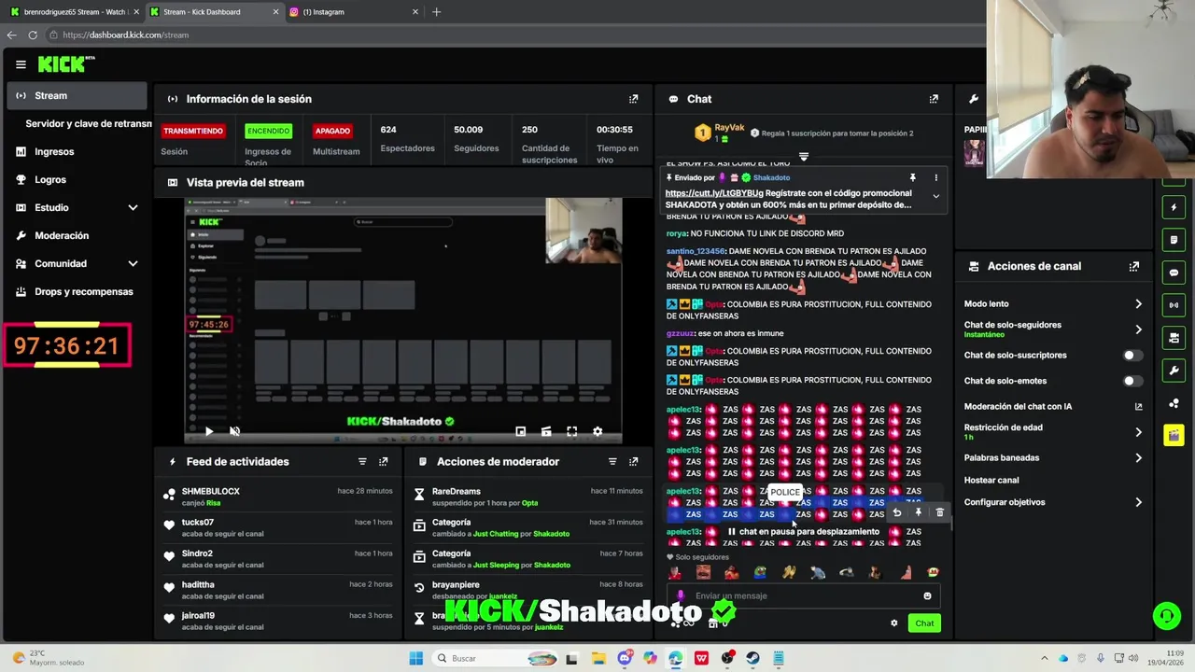
Task: Open Palabras baneadas settings
Action: [1052, 458]
